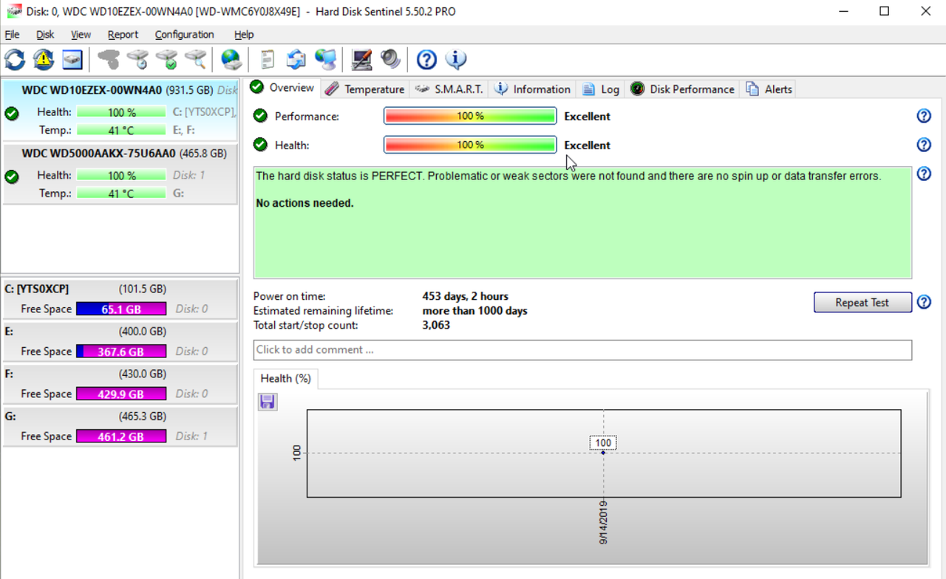Click help icon beside Health rating
The image size is (946, 579).
924,145
